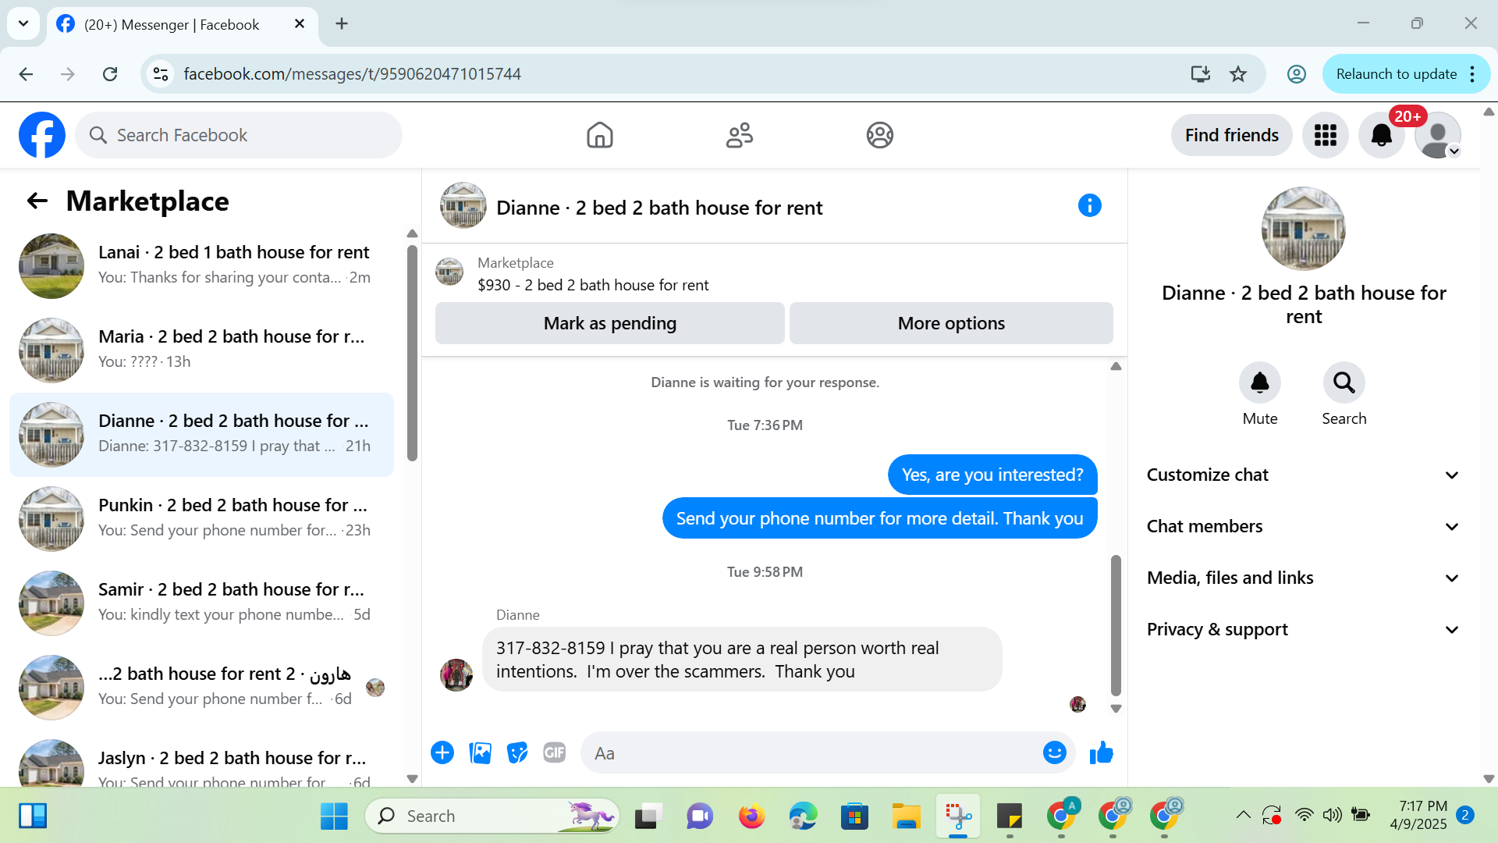The width and height of the screenshot is (1498, 843).
Task: Open File Explorer from the taskbar
Action: [x=907, y=816]
